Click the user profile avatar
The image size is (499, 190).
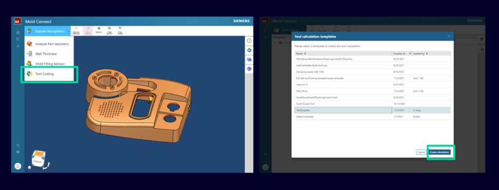pyautogui.click(x=18, y=166)
